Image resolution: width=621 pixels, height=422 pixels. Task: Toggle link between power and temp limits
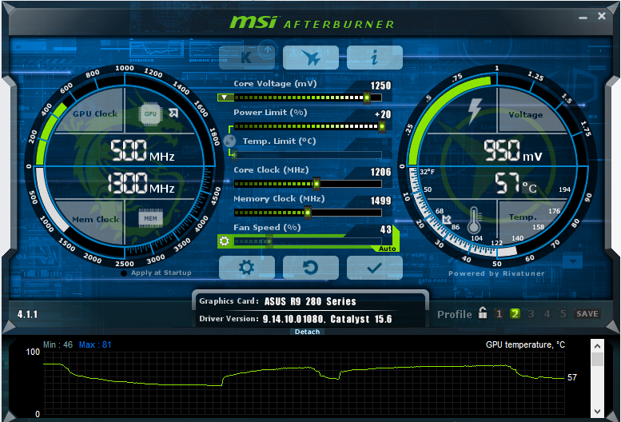[x=229, y=141]
